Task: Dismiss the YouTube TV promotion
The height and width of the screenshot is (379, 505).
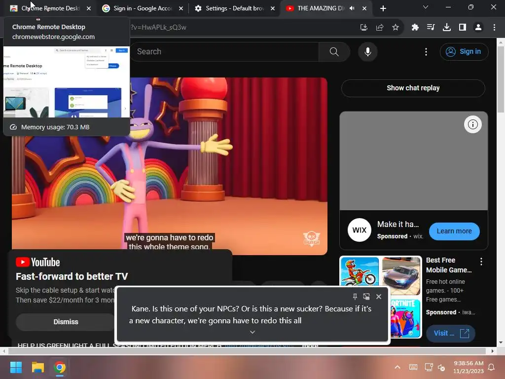Action: click(66, 322)
